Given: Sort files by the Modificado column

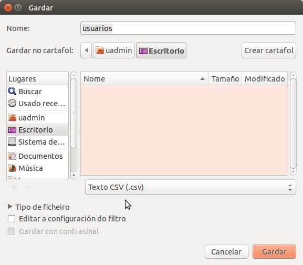Looking at the screenshot, I should (x=265, y=78).
